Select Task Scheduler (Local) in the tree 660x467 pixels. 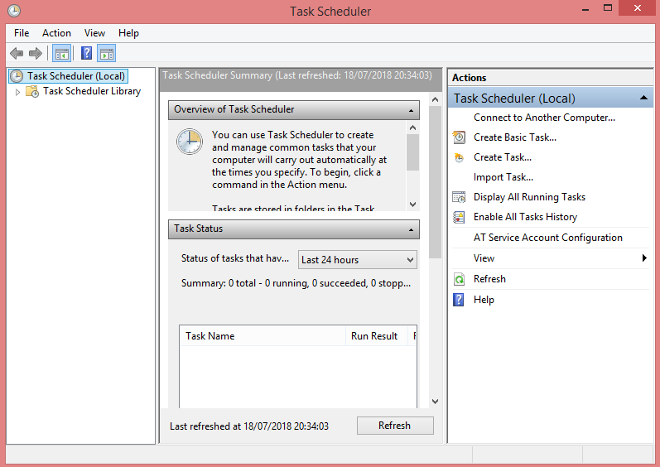coord(75,76)
